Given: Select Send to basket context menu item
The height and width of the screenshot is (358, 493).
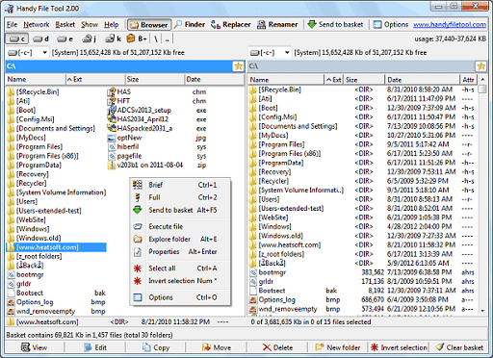Looking at the screenshot, I should point(180,210).
